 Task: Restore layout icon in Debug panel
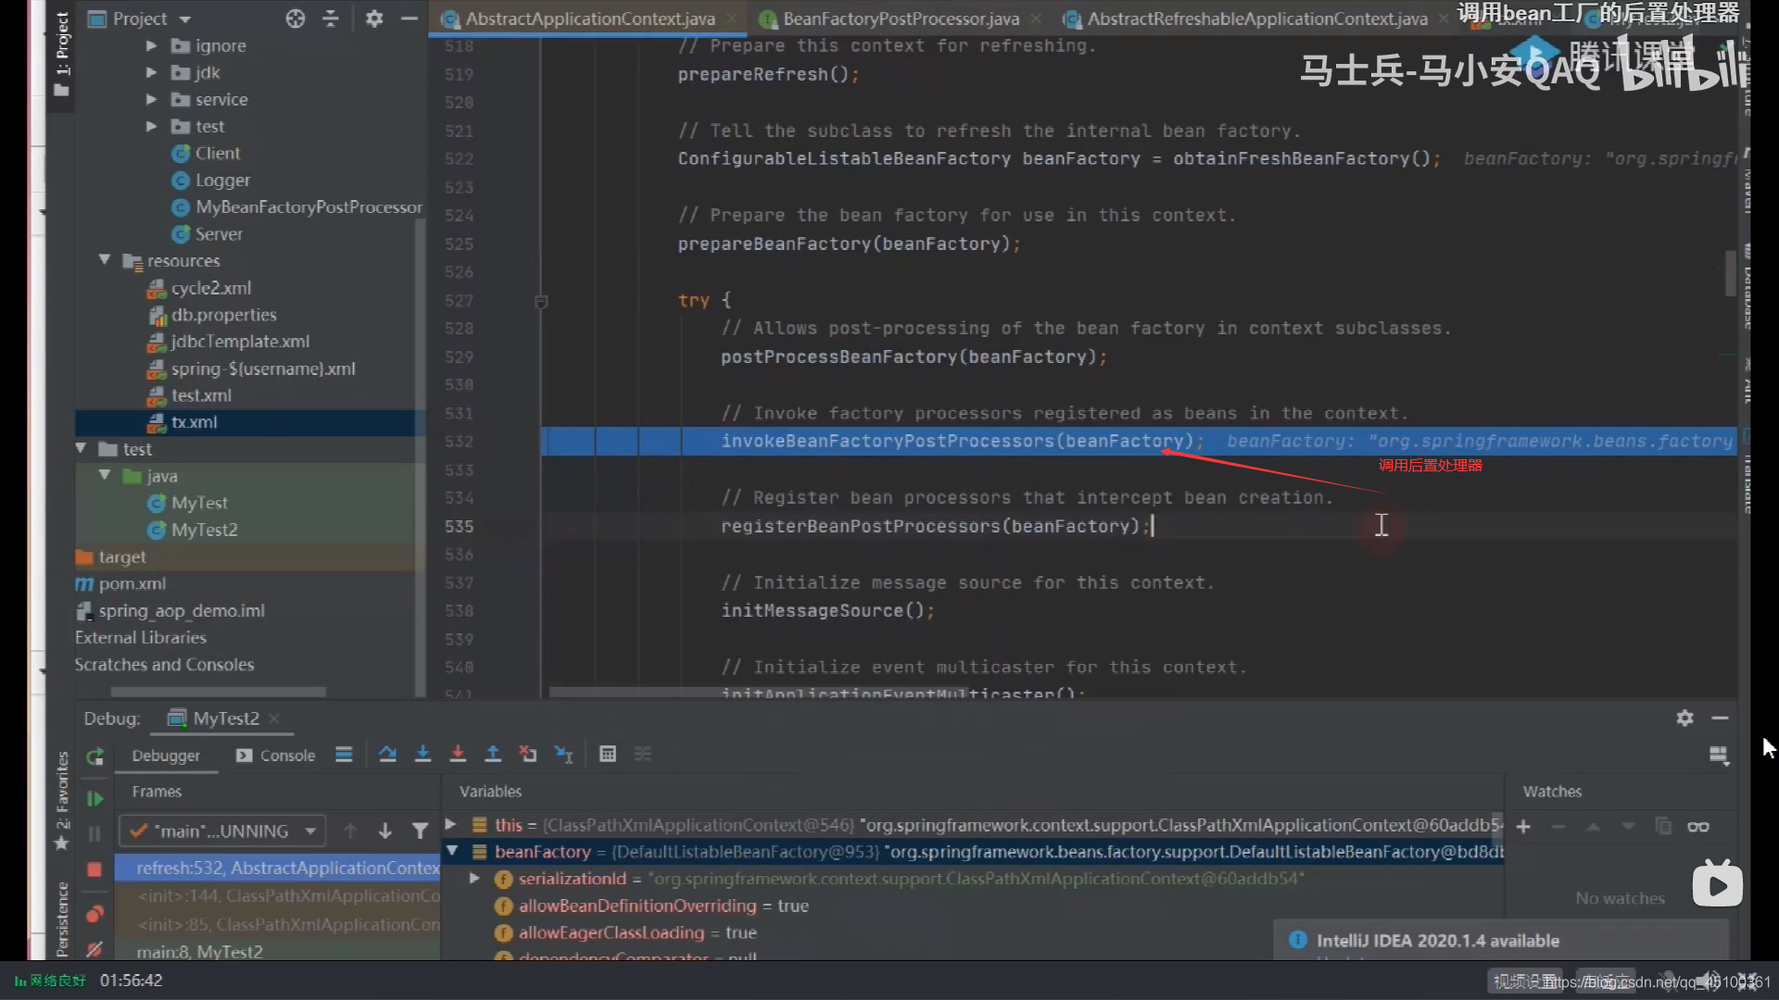1719,756
